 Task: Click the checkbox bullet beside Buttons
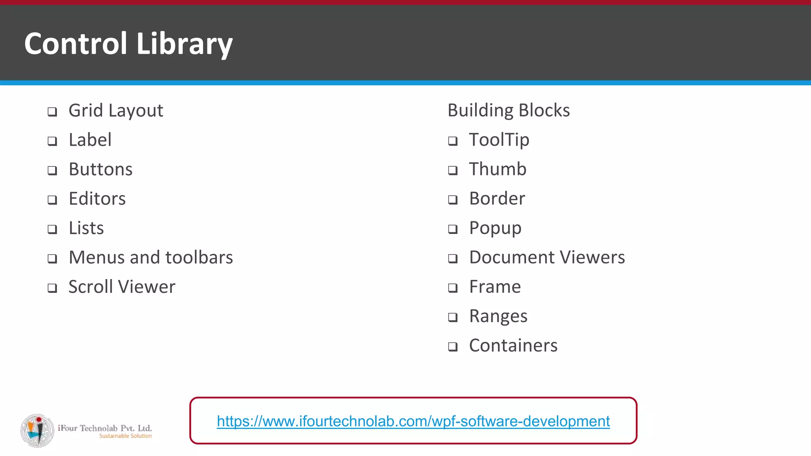click(52, 171)
